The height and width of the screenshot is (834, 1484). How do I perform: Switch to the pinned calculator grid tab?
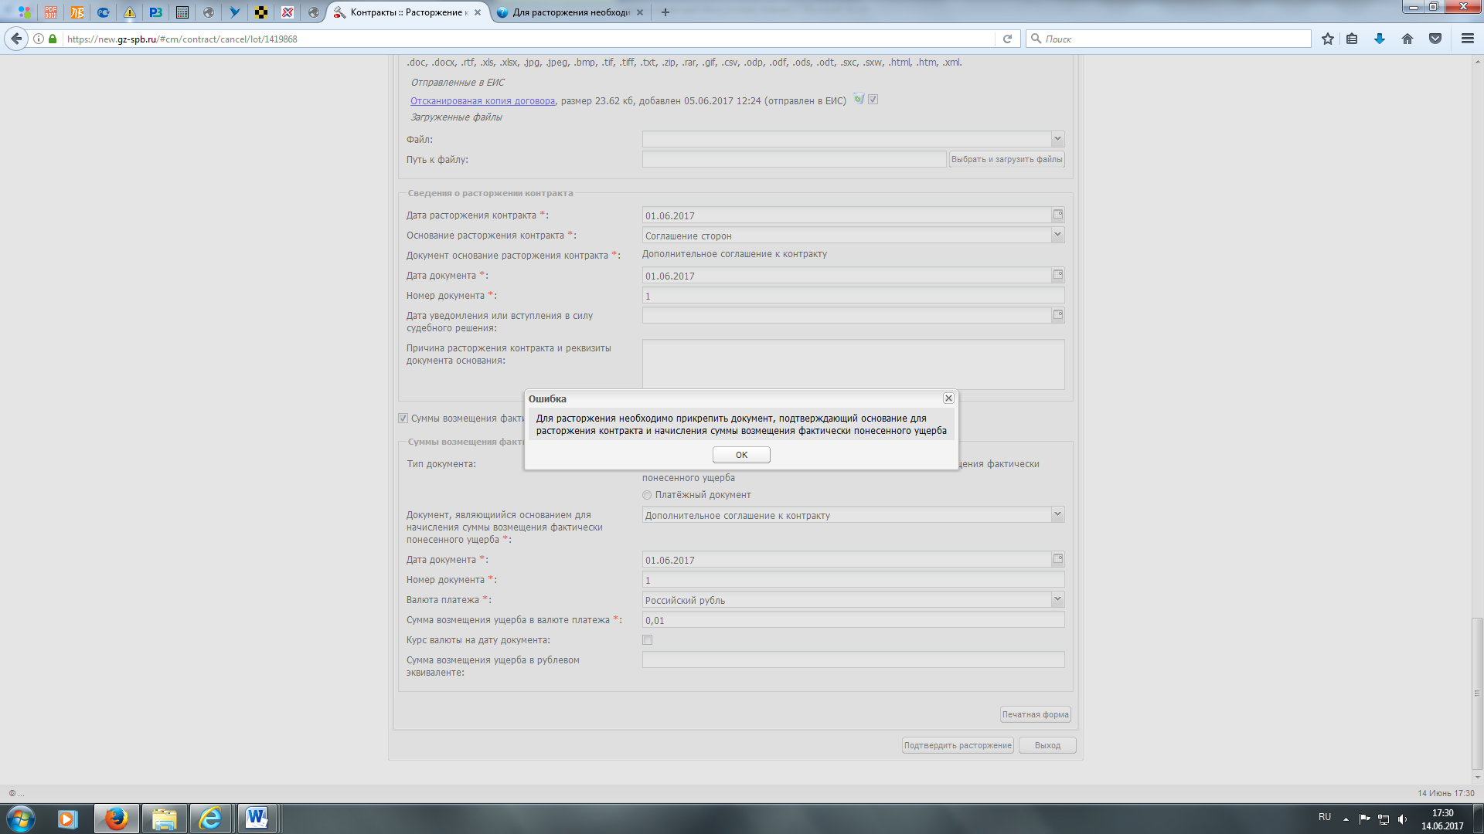click(x=182, y=12)
